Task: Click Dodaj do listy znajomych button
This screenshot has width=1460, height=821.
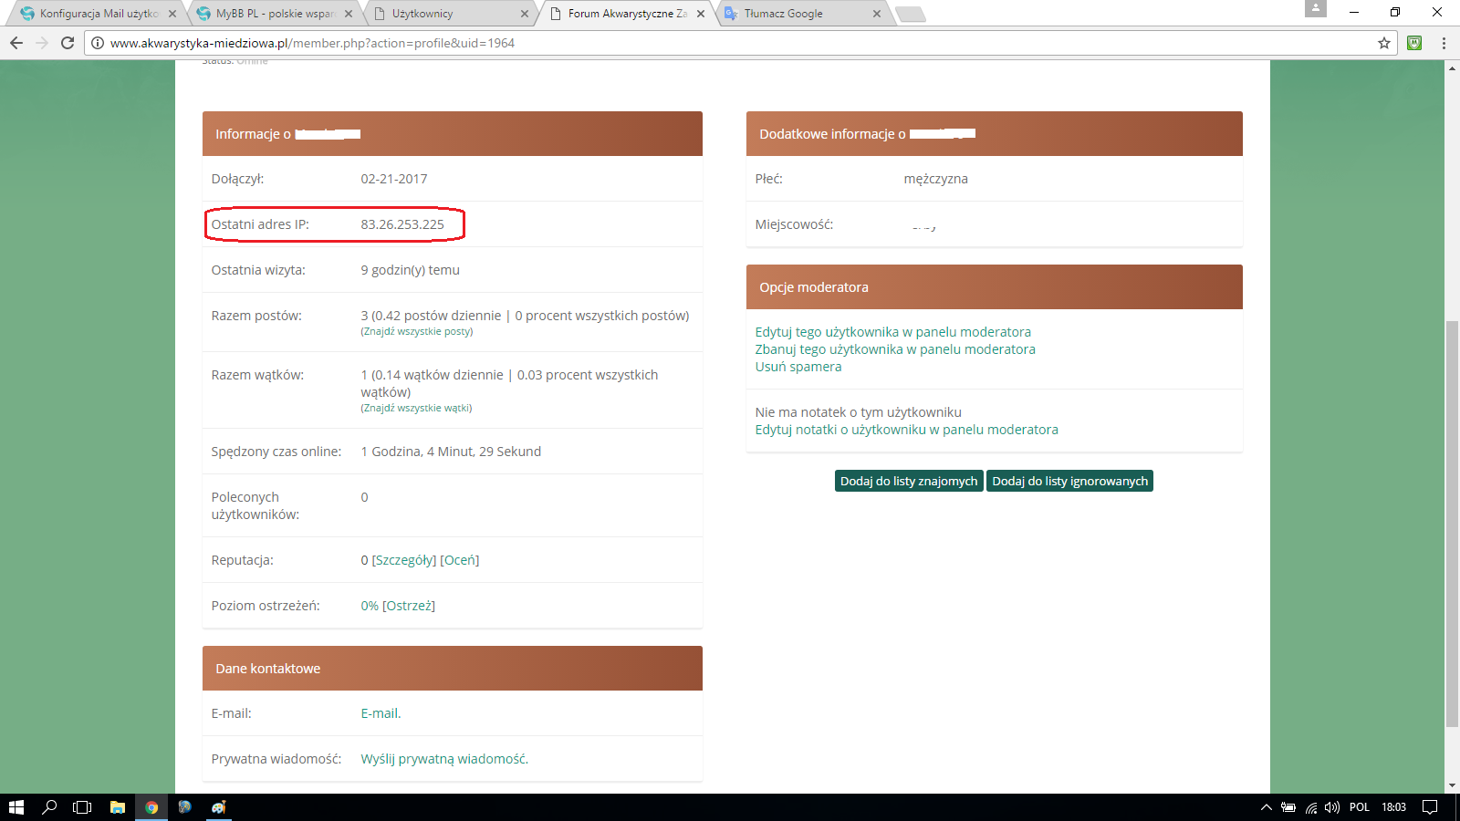Action: 909,481
